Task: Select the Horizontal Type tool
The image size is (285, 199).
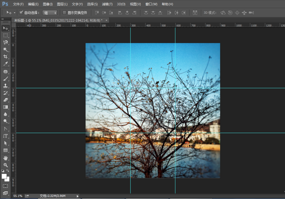Action: click(6, 136)
